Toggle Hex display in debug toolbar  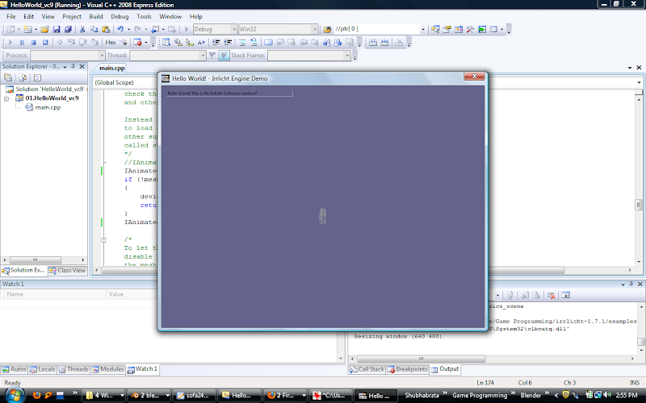click(x=111, y=42)
